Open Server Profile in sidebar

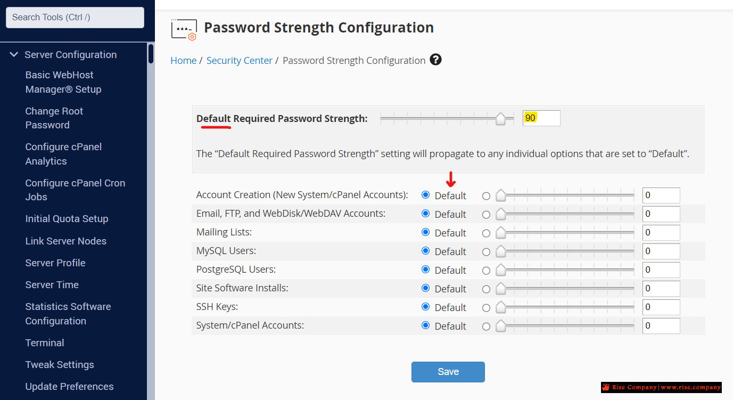tap(55, 263)
